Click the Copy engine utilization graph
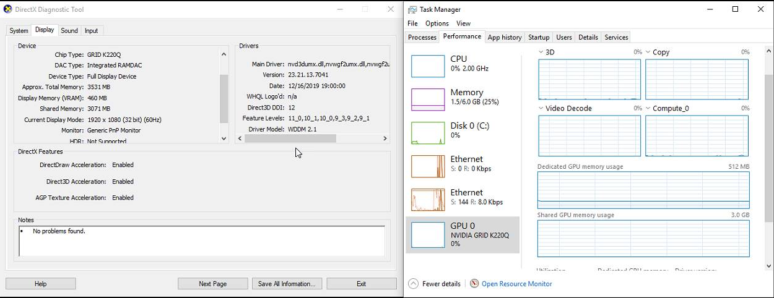Screen dimensions: 774x298 pos(697,80)
